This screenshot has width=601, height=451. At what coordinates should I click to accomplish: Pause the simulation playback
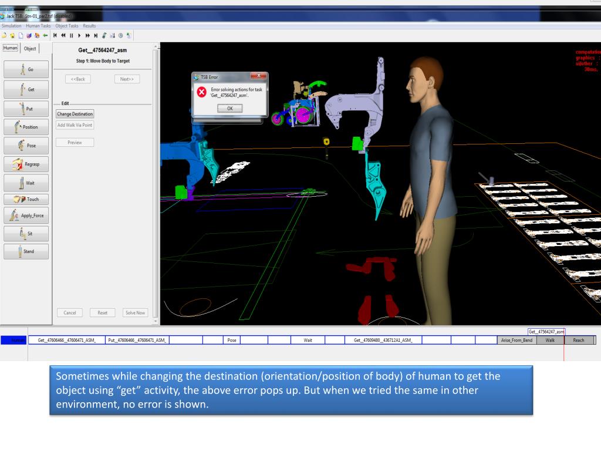click(x=71, y=36)
